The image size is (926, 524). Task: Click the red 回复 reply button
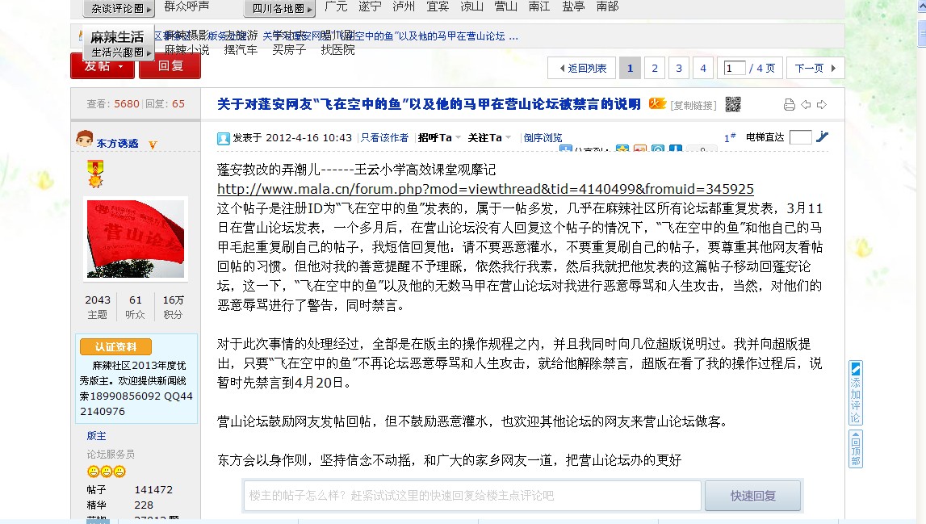[170, 66]
